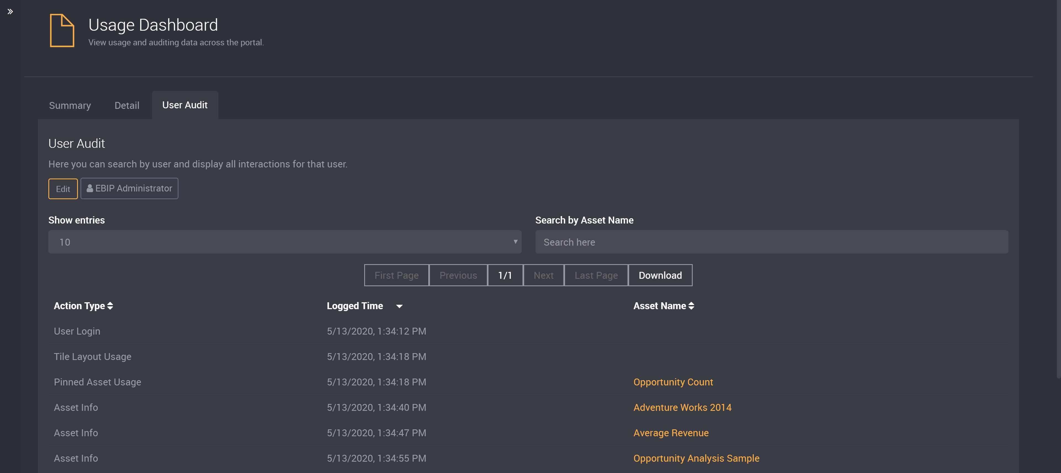Click the Show entries label
This screenshot has width=1061, height=473.
click(77, 220)
